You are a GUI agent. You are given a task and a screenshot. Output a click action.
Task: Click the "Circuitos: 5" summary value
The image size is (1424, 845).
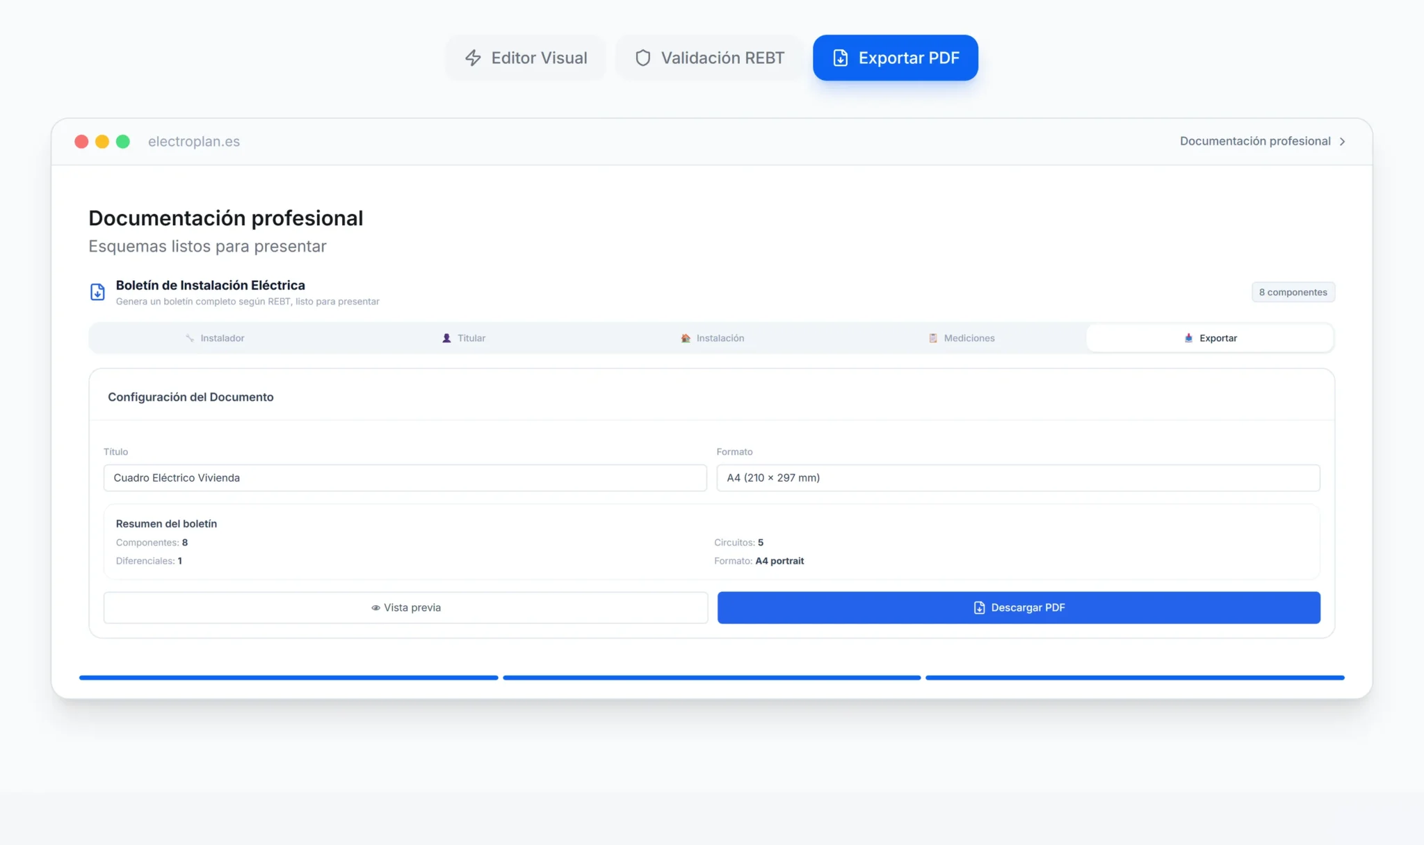click(x=738, y=542)
